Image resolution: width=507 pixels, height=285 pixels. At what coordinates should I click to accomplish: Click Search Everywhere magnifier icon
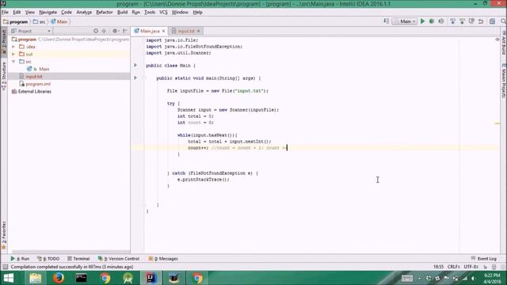pyautogui.click(x=503, y=21)
